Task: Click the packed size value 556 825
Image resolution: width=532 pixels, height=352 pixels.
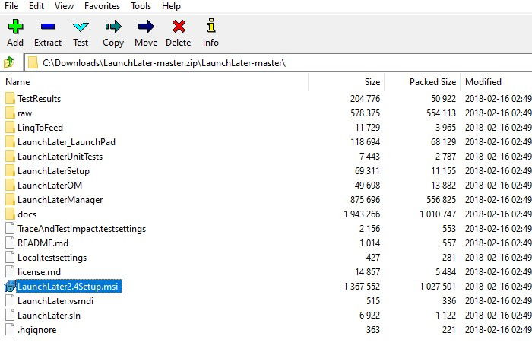Action: click(441, 200)
